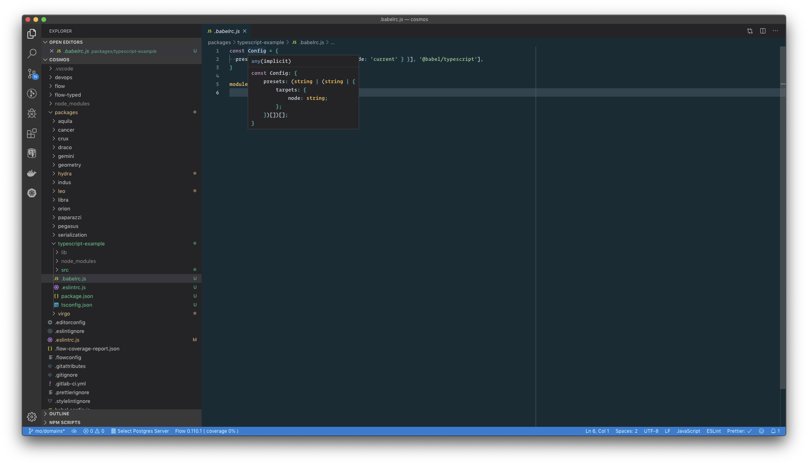Select Postgres Server in the status bar
Viewport: 808px width, 465px height.
pyautogui.click(x=140, y=431)
